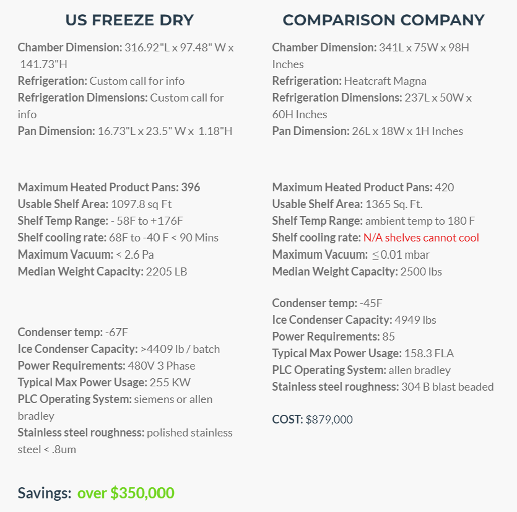Click the COST: $879,000 line
The height and width of the screenshot is (512, 517).
[312, 419]
